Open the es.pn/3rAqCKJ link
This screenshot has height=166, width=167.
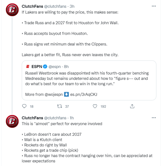click(84, 94)
